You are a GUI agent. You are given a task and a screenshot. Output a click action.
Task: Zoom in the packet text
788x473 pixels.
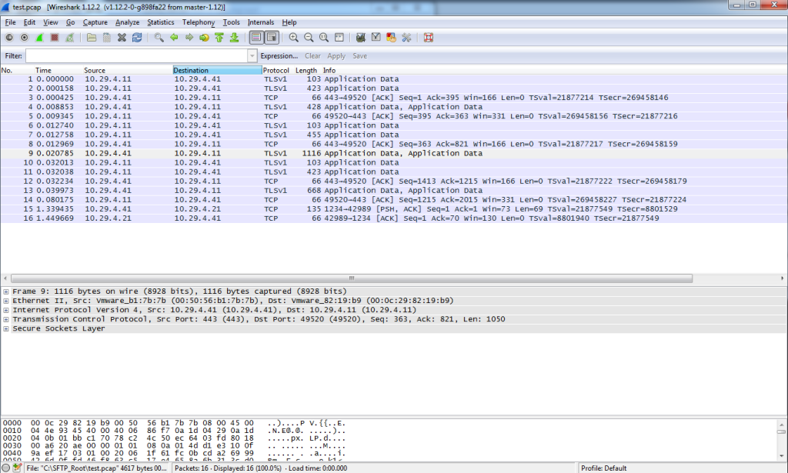click(x=293, y=38)
